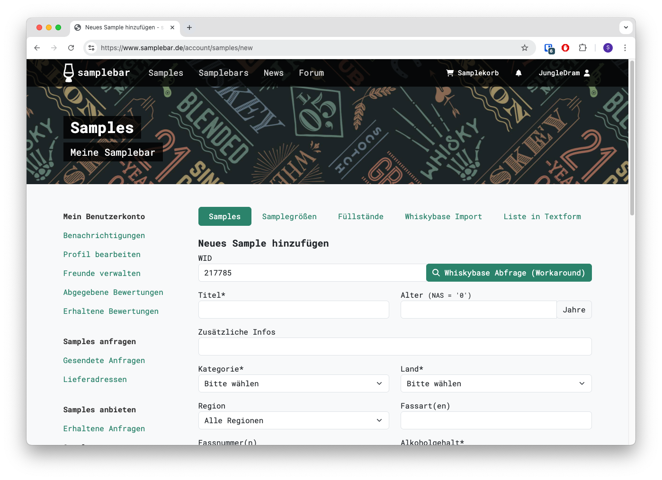Open Forum in the top navigation

click(311, 73)
